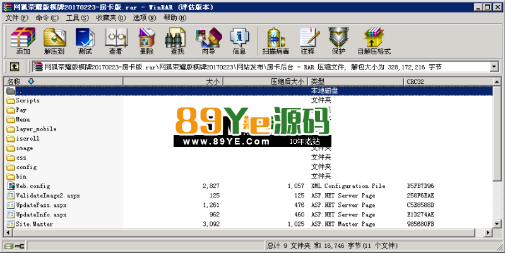505x253 pixels.
Task: Open the address path dropdown arrow
Action: (494, 67)
